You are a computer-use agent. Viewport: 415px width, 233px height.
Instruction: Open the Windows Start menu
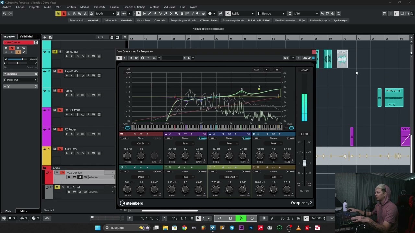point(98,228)
